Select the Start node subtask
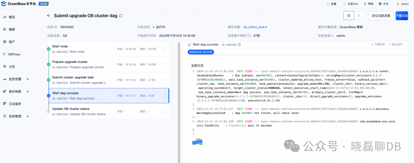This screenshot has height=163, width=414. point(109,49)
